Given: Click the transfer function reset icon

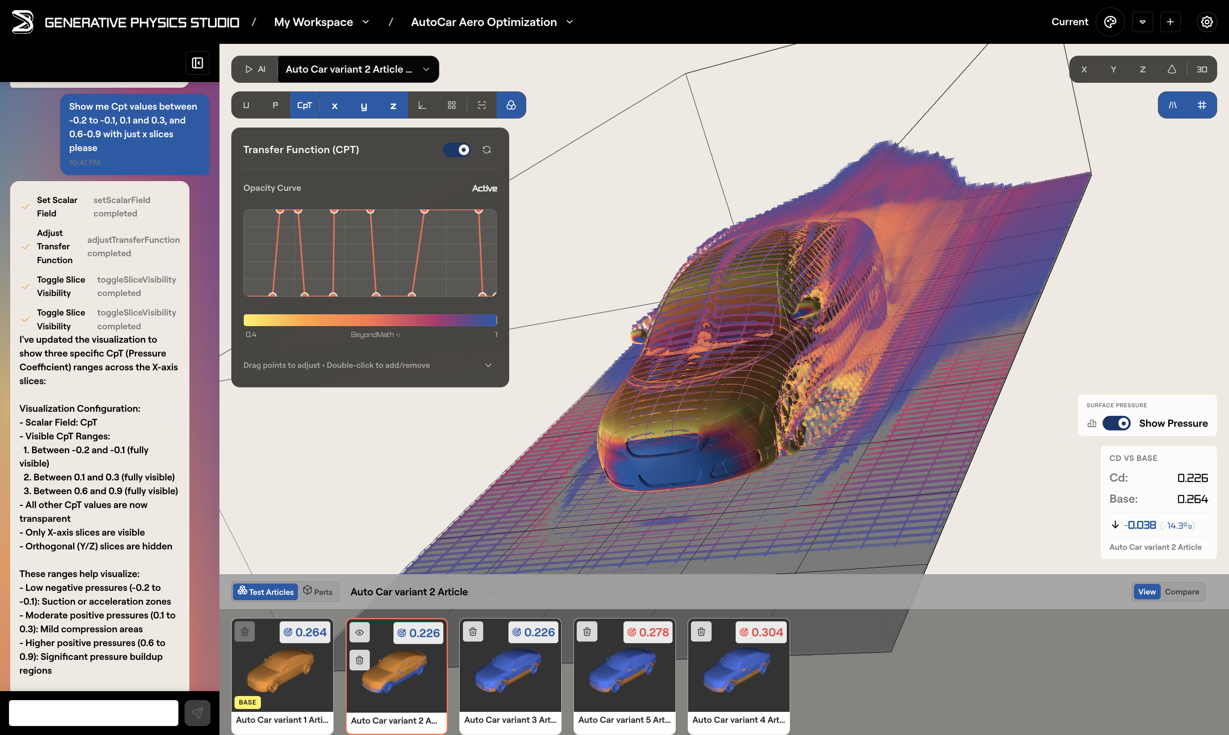Looking at the screenshot, I should pos(486,149).
